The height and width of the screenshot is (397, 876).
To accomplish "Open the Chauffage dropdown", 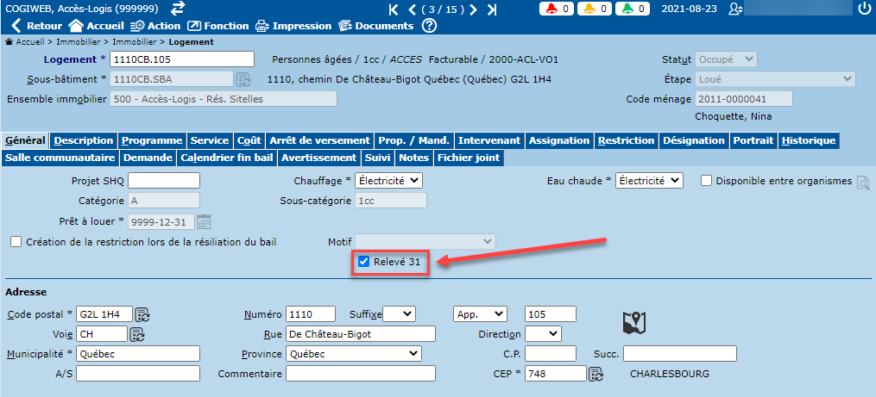I will point(390,181).
